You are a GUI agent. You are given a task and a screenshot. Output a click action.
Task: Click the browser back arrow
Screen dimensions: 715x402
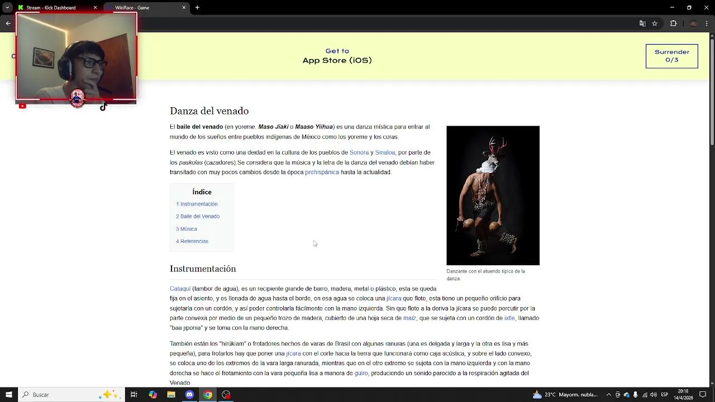click(8, 23)
